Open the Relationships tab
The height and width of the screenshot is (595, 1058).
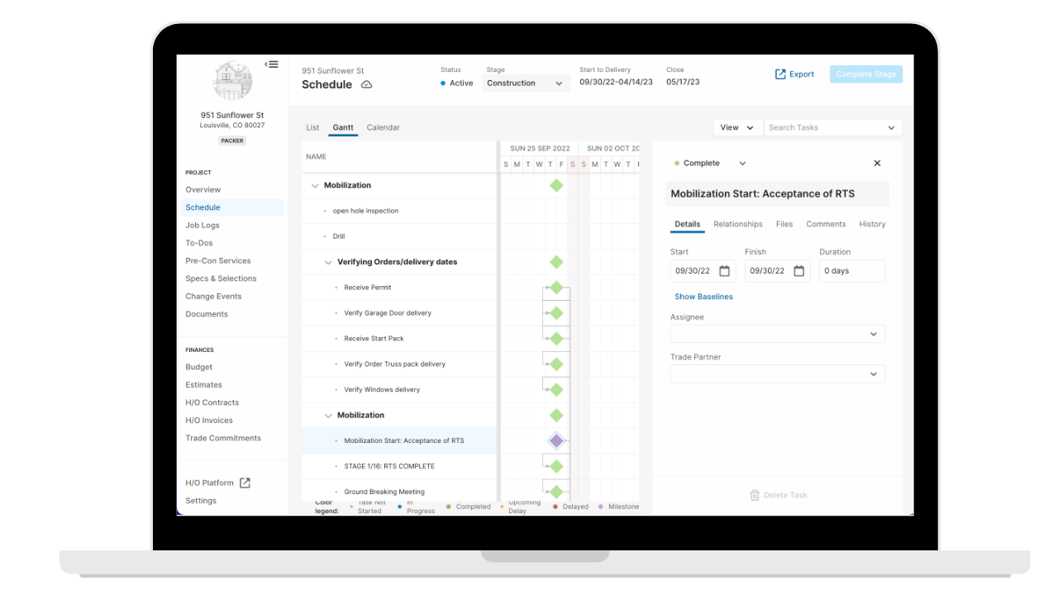coord(738,224)
